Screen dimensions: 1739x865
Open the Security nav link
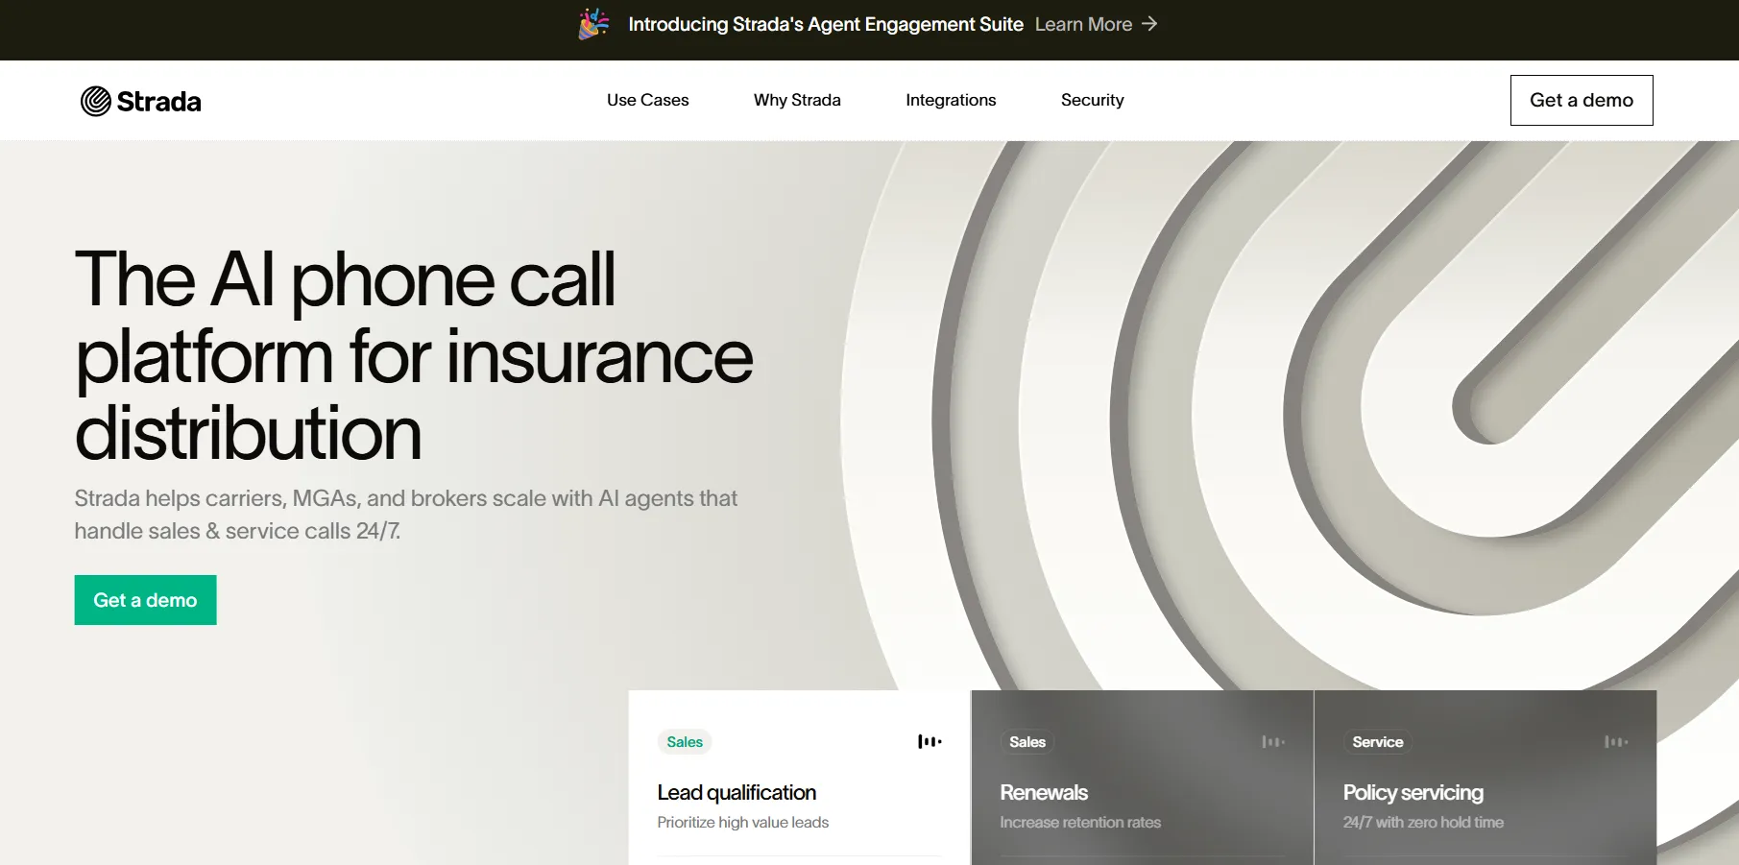pos(1092,100)
